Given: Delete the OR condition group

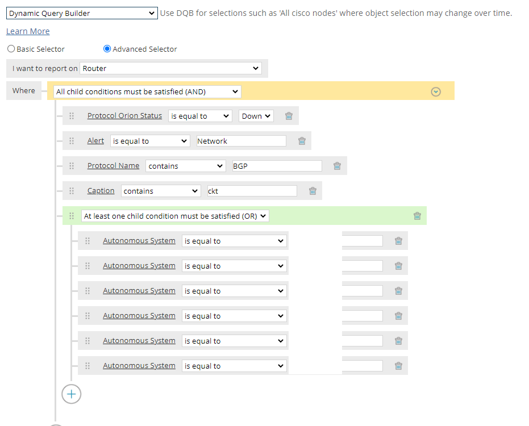Looking at the screenshot, I should (x=417, y=216).
